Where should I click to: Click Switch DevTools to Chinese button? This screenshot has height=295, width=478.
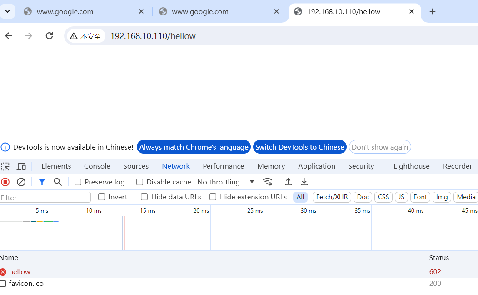299,147
